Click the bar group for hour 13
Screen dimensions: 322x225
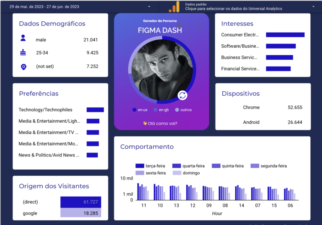click(175, 193)
